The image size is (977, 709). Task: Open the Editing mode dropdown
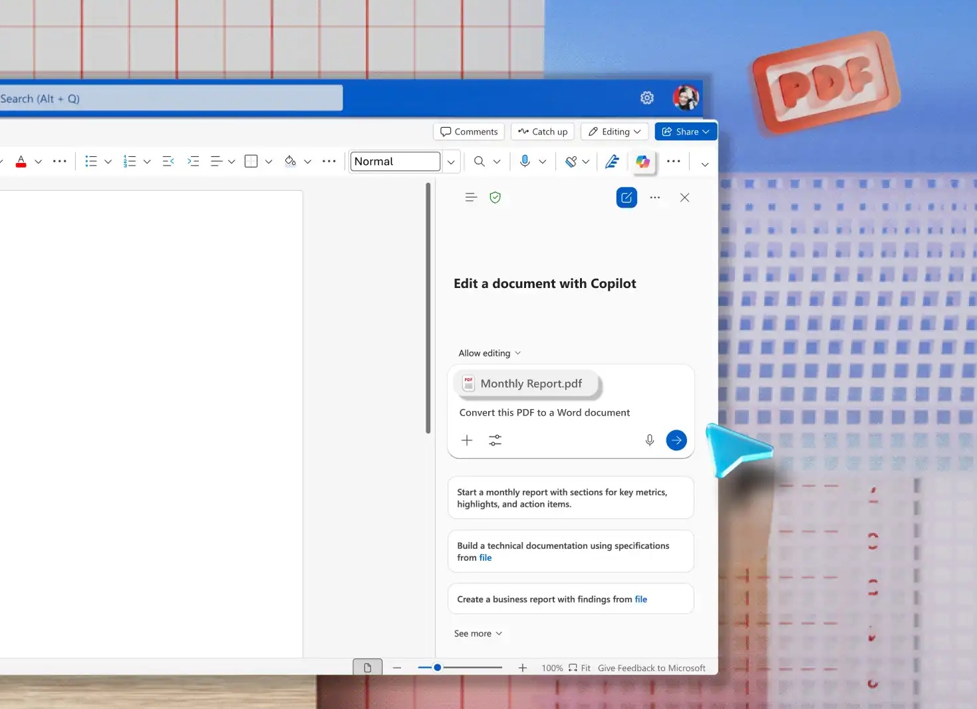pyautogui.click(x=615, y=132)
